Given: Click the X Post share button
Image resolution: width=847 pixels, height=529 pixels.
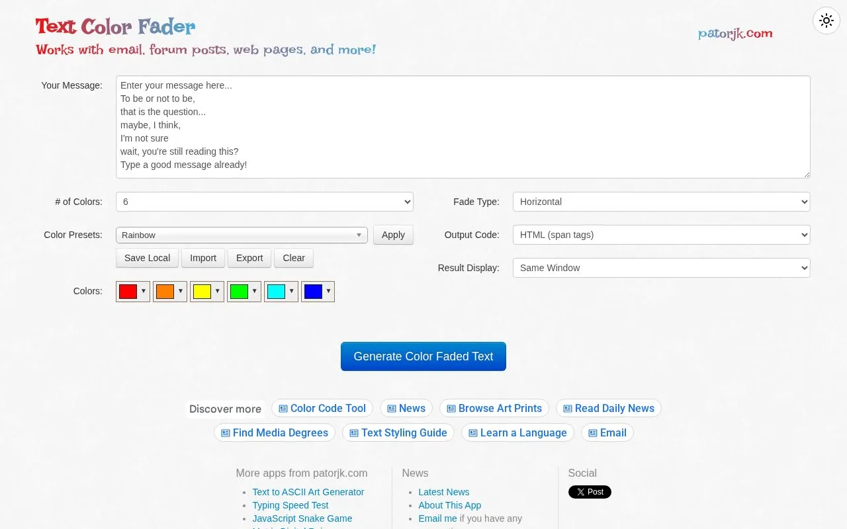Looking at the screenshot, I should [590, 492].
